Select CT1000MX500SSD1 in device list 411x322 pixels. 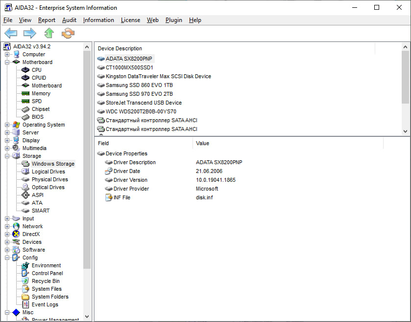coord(129,68)
